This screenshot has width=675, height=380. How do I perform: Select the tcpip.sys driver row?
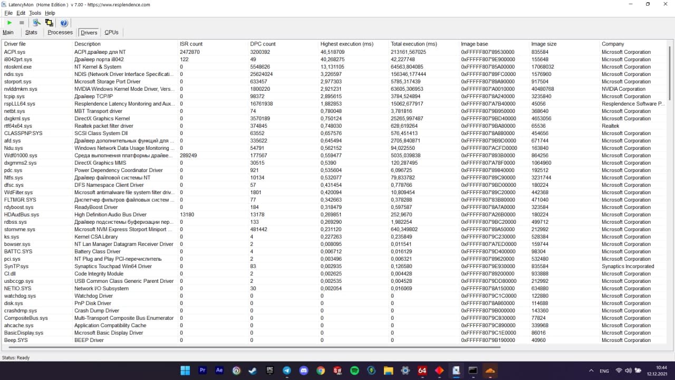click(335, 97)
